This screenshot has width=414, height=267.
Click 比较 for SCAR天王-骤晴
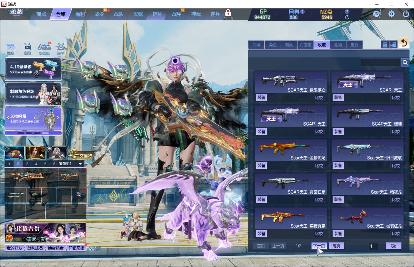[396, 131]
